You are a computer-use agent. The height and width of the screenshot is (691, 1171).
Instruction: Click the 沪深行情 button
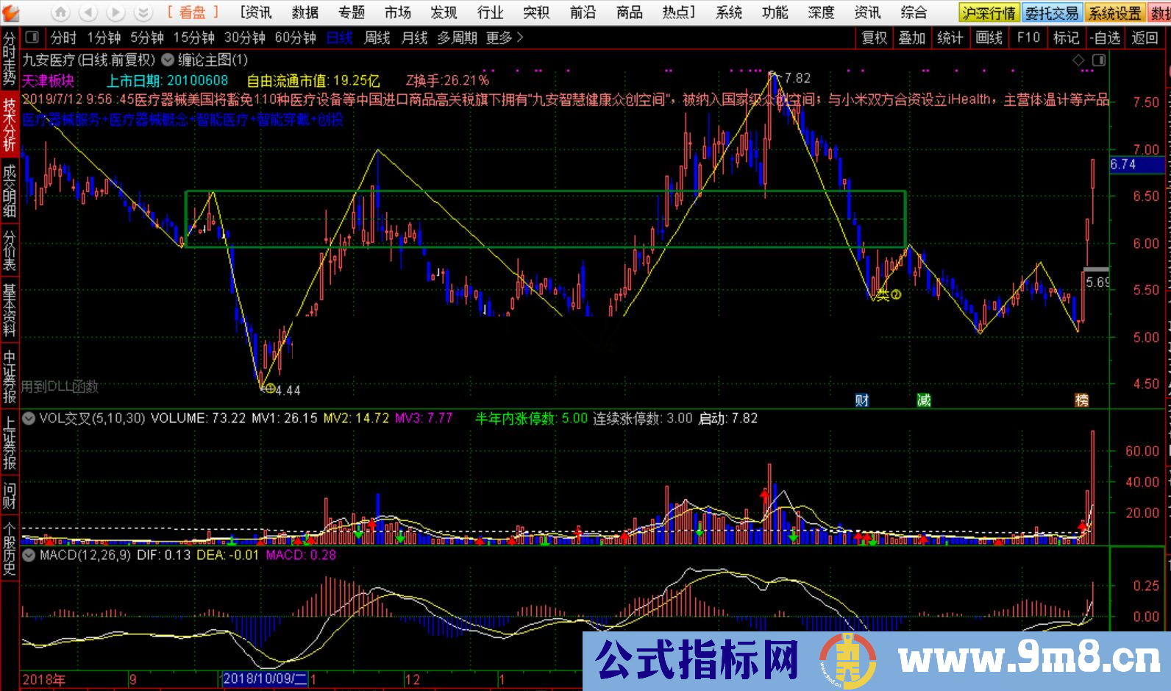point(989,13)
